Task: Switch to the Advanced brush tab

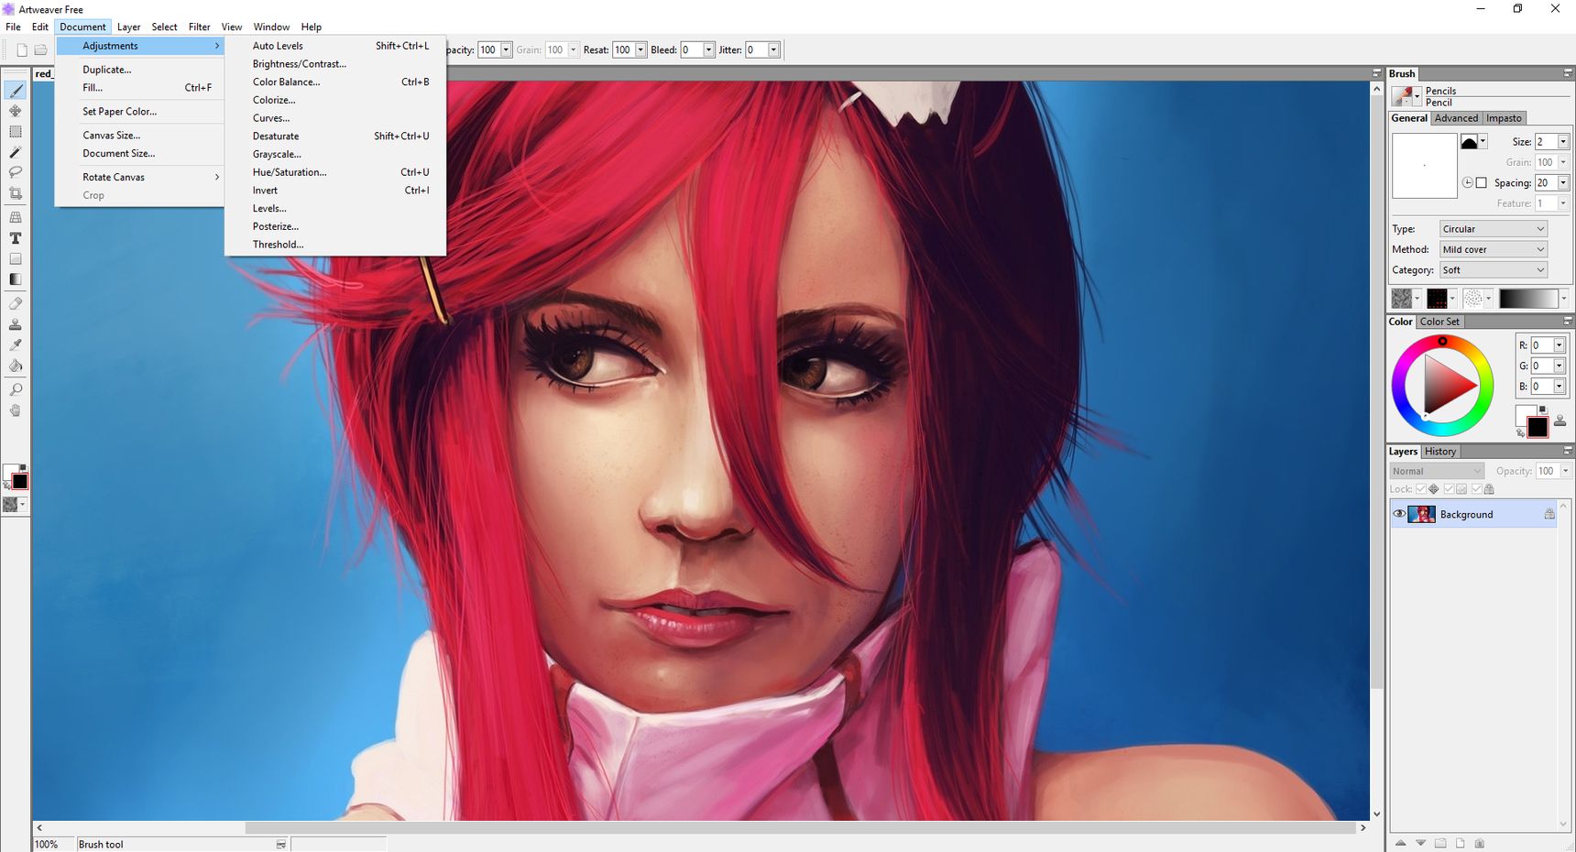Action: (1456, 118)
